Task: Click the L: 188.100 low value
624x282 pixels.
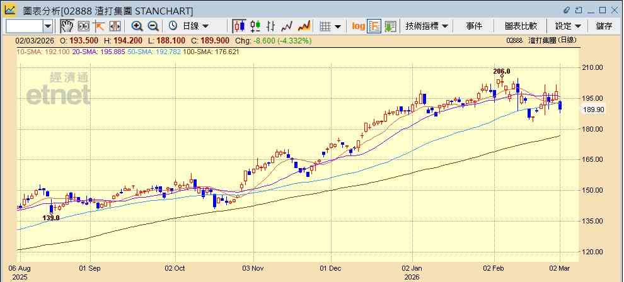Action: 166,41
